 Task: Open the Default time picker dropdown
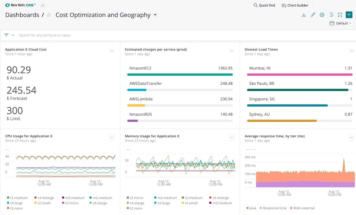(x=340, y=23)
